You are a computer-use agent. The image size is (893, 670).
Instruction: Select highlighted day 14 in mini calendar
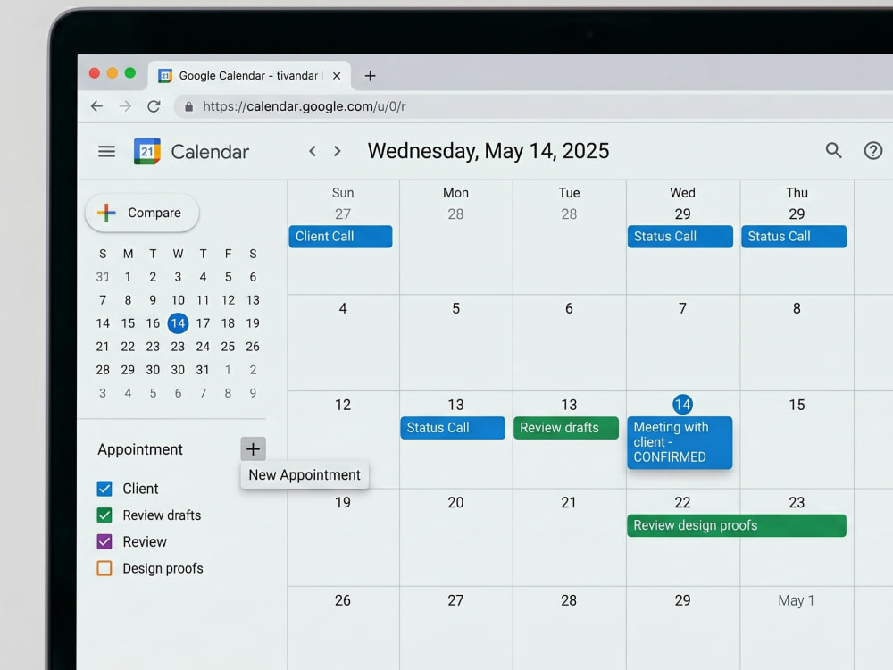click(x=179, y=323)
